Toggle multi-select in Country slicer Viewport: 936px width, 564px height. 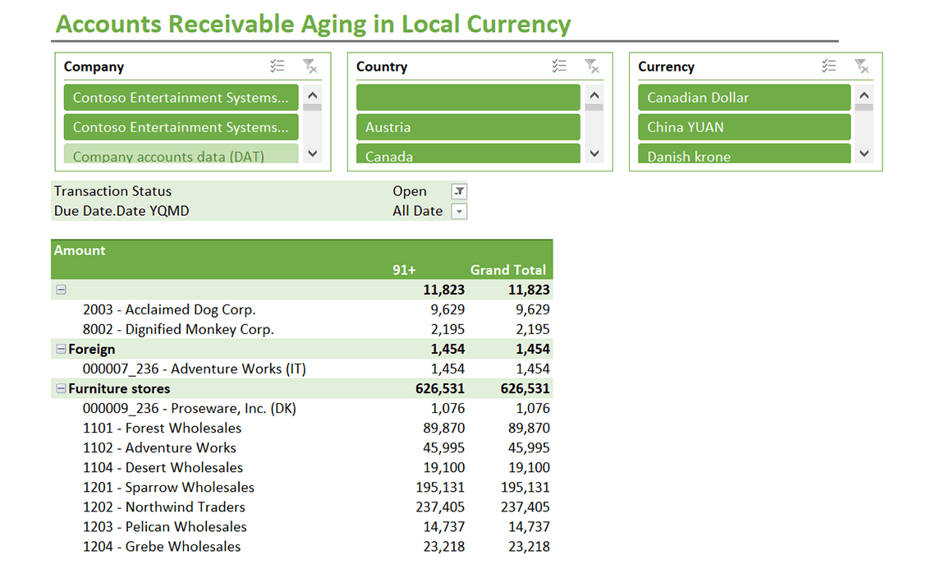click(559, 66)
